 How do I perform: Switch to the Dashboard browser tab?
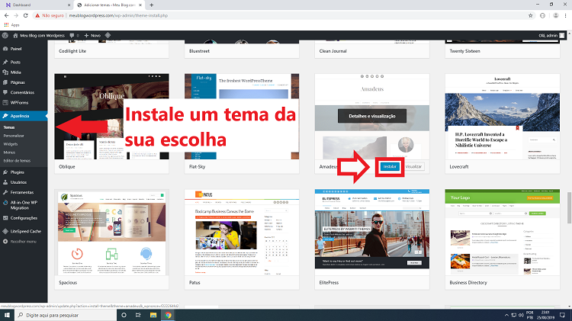(37, 5)
